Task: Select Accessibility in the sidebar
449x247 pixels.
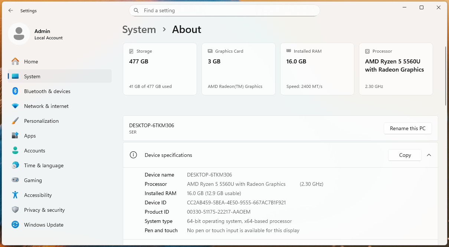Action: pyautogui.click(x=38, y=195)
